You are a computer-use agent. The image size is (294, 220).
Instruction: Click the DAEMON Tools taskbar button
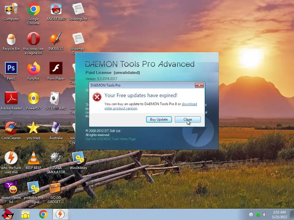tap(60, 214)
